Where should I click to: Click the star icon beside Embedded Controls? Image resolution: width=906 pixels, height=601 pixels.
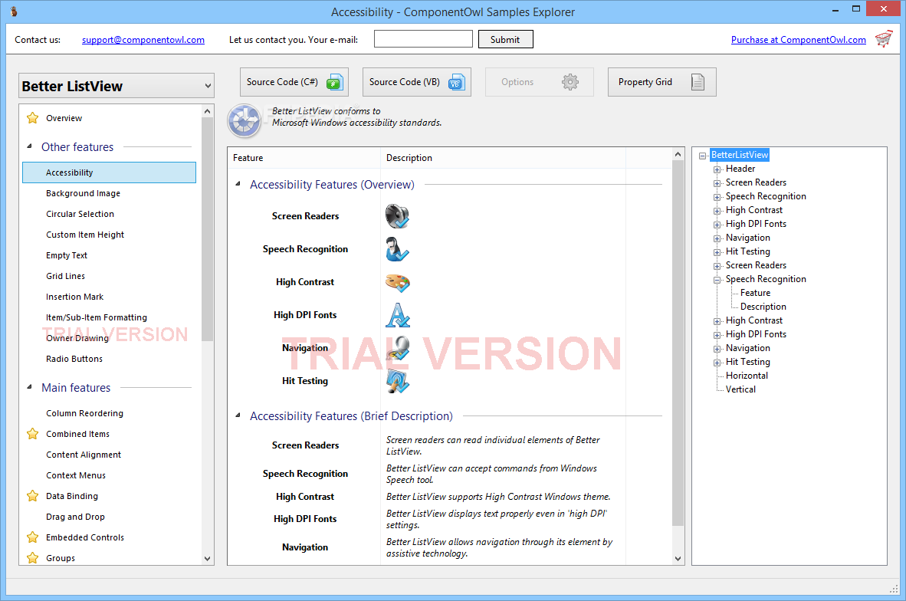(x=32, y=537)
